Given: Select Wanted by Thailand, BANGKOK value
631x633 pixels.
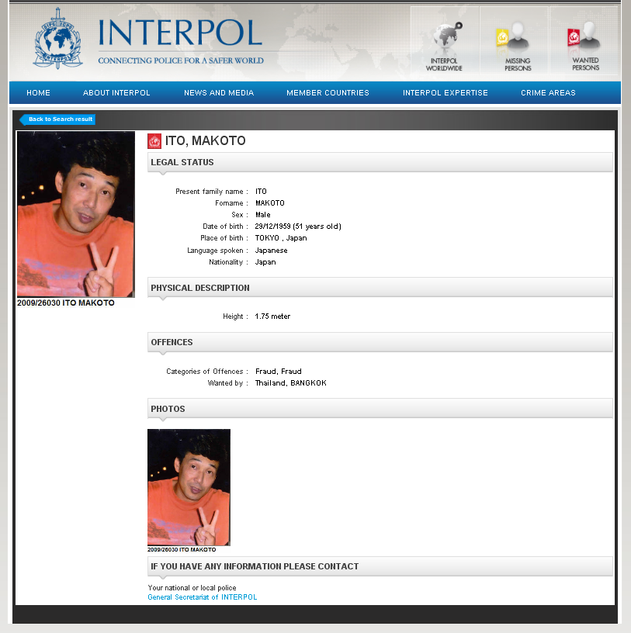Looking at the screenshot, I should coord(290,383).
